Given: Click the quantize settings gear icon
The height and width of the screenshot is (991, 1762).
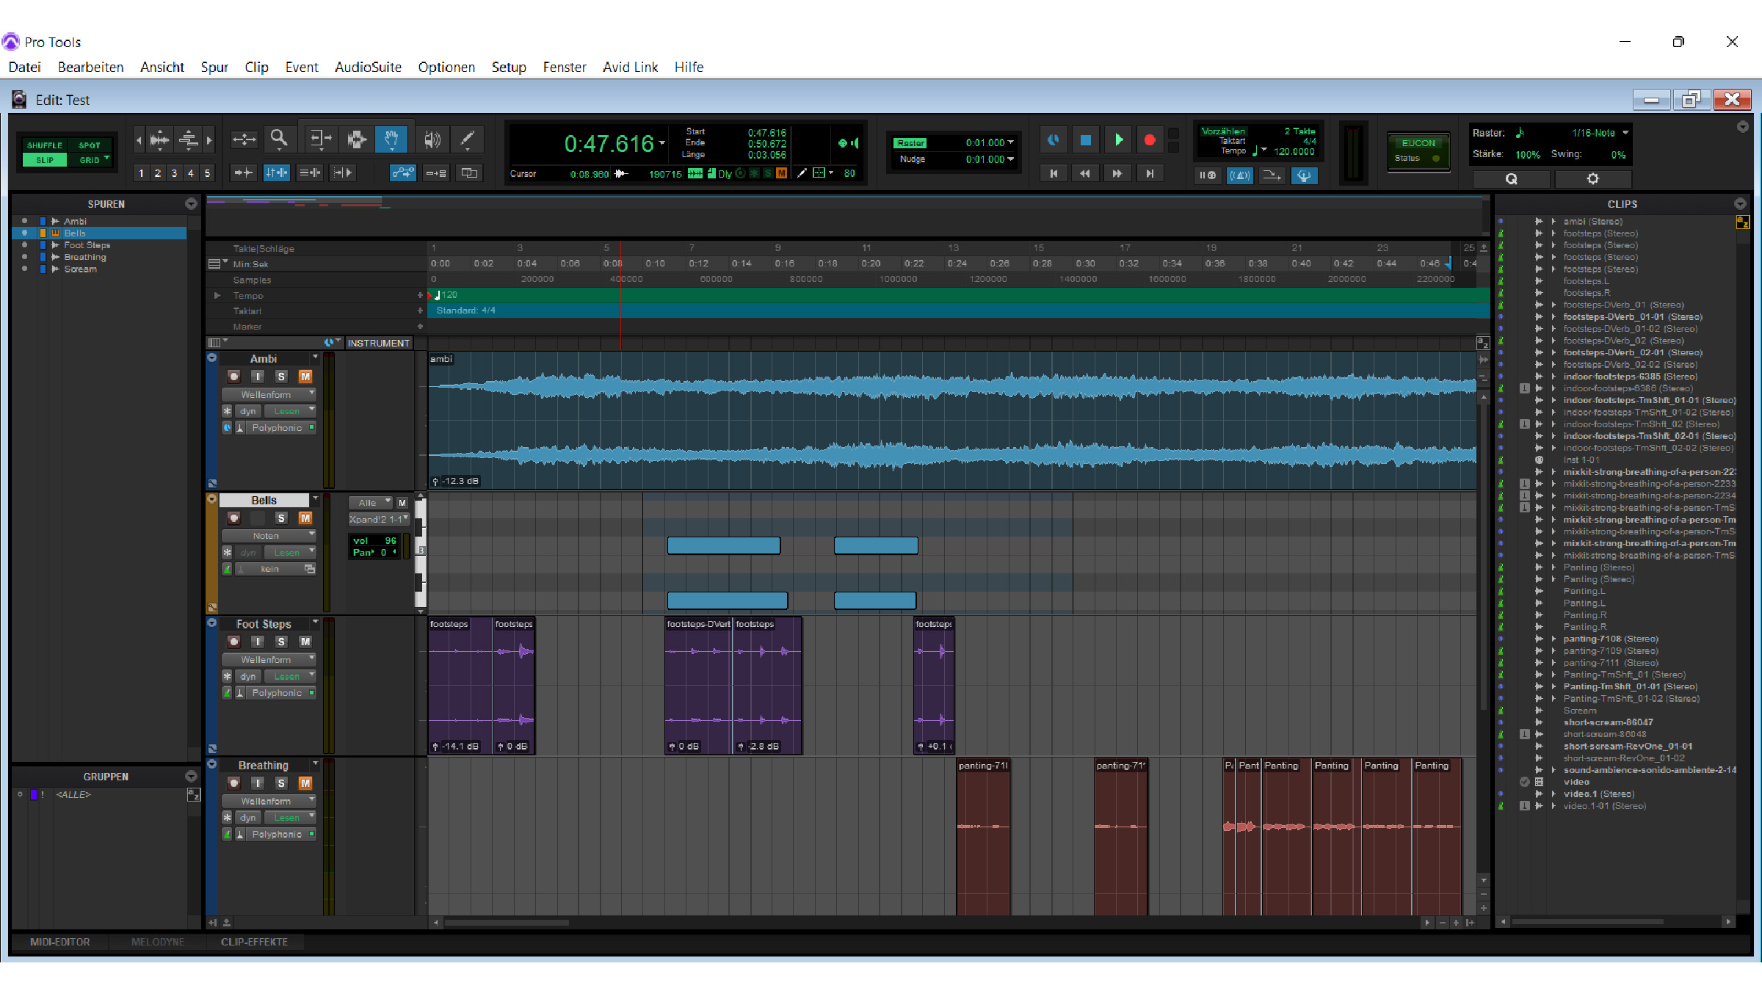Looking at the screenshot, I should (x=1592, y=178).
